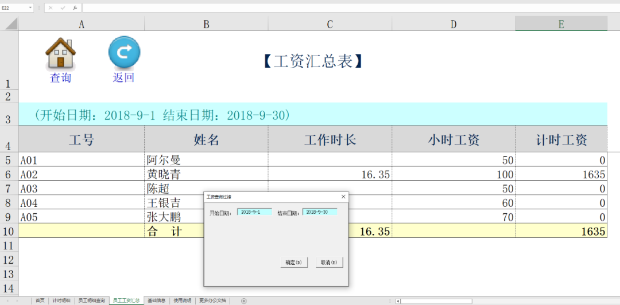Image resolution: width=620 pixels, height=305 pixels.
Task: Open the 使用说明 sheet tab
Action: click(183, 300)
